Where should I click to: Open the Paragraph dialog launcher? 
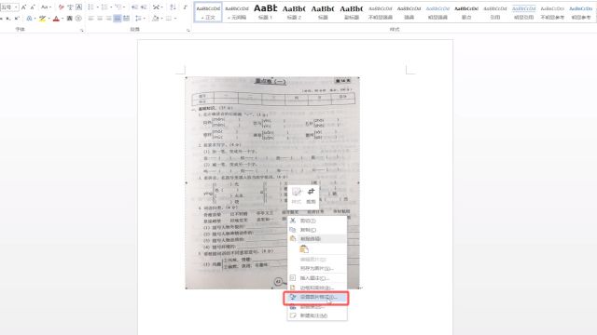click(188, 30)
